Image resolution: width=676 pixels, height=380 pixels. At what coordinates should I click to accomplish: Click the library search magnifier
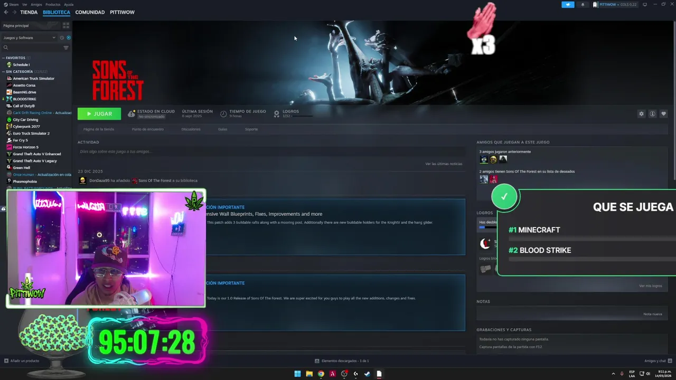point(6,47)
